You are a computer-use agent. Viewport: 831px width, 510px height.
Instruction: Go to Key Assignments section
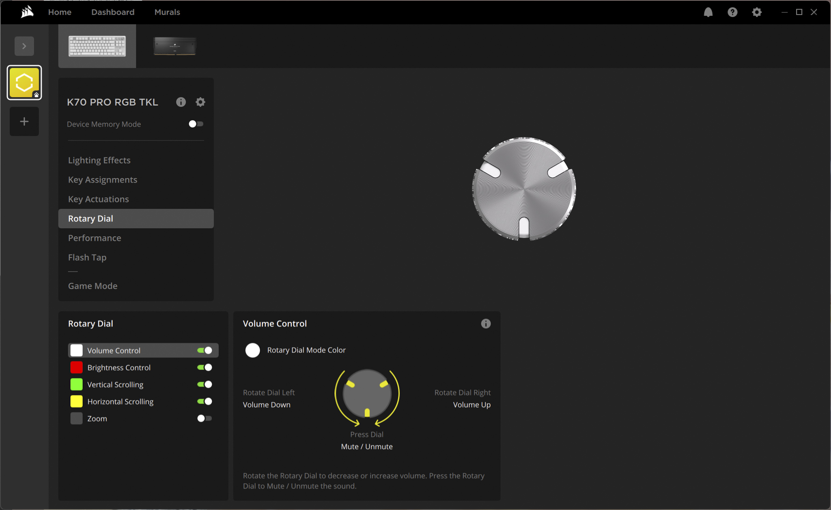coord(103,180)
